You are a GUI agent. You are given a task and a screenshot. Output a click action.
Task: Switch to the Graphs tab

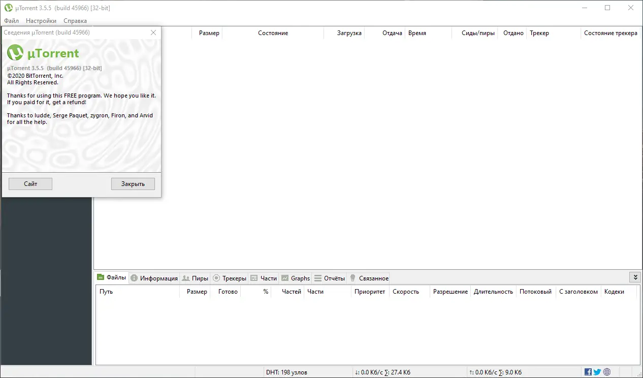click(300, 278)
